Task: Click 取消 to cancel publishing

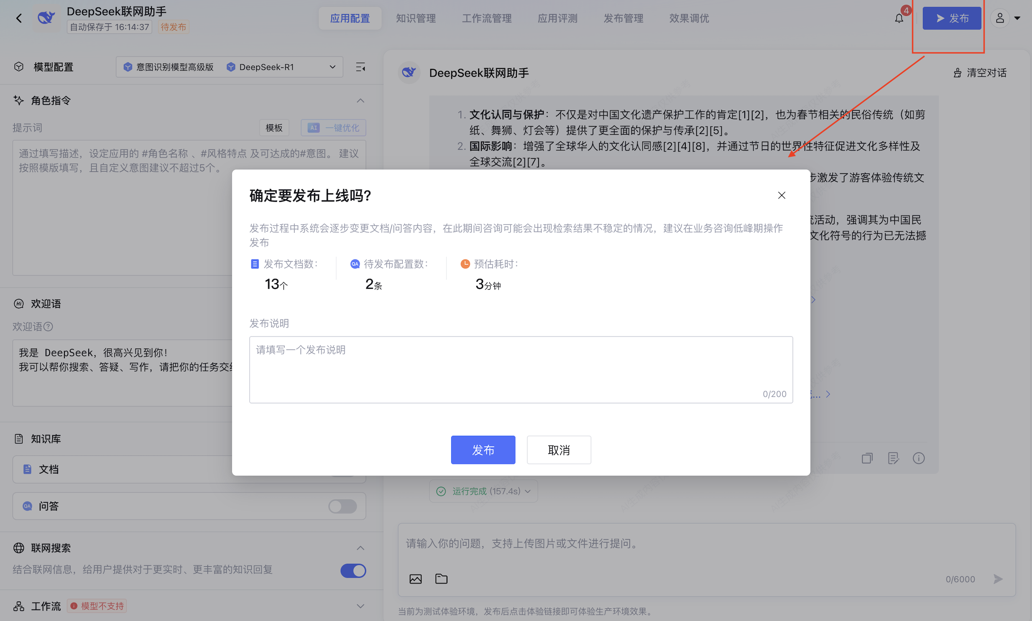Action: [x=559, y=449]
